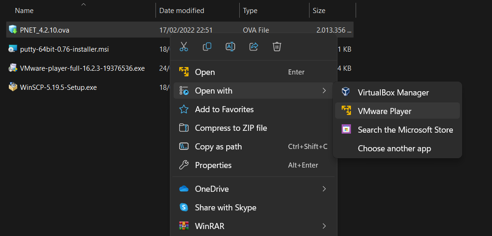Click the OVA File type cell
Image resolution: width=492 pixels, height=236 pixels.
(x=256, y=30)
